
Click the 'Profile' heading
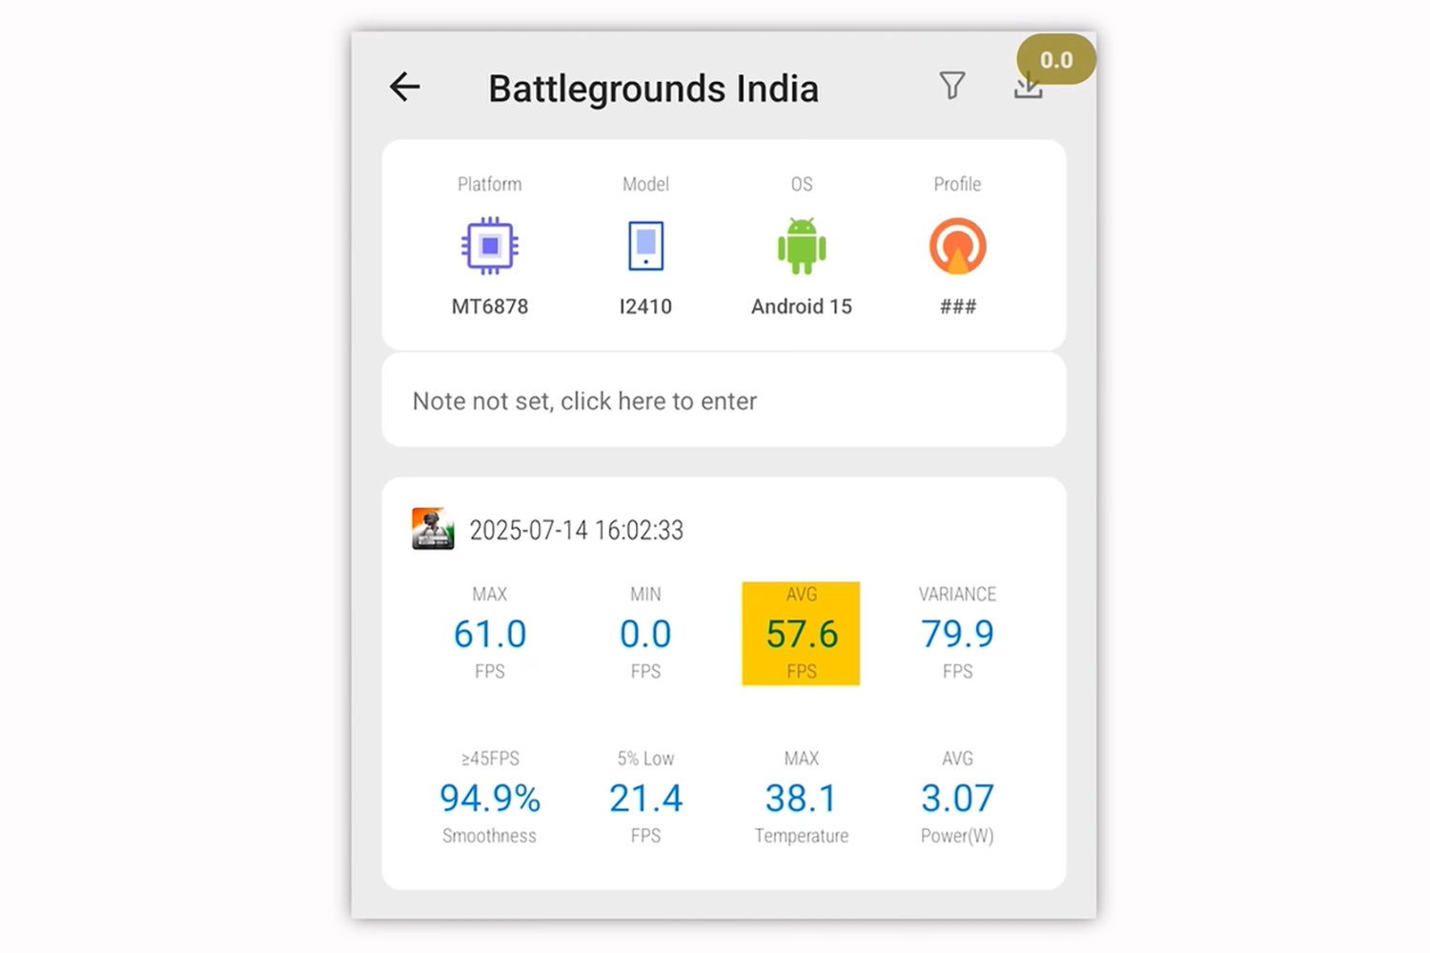click(x=957, y=184)
